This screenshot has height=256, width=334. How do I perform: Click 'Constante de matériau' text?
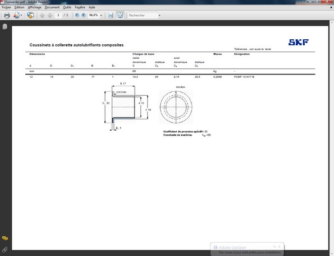click(x=177, y=135)
